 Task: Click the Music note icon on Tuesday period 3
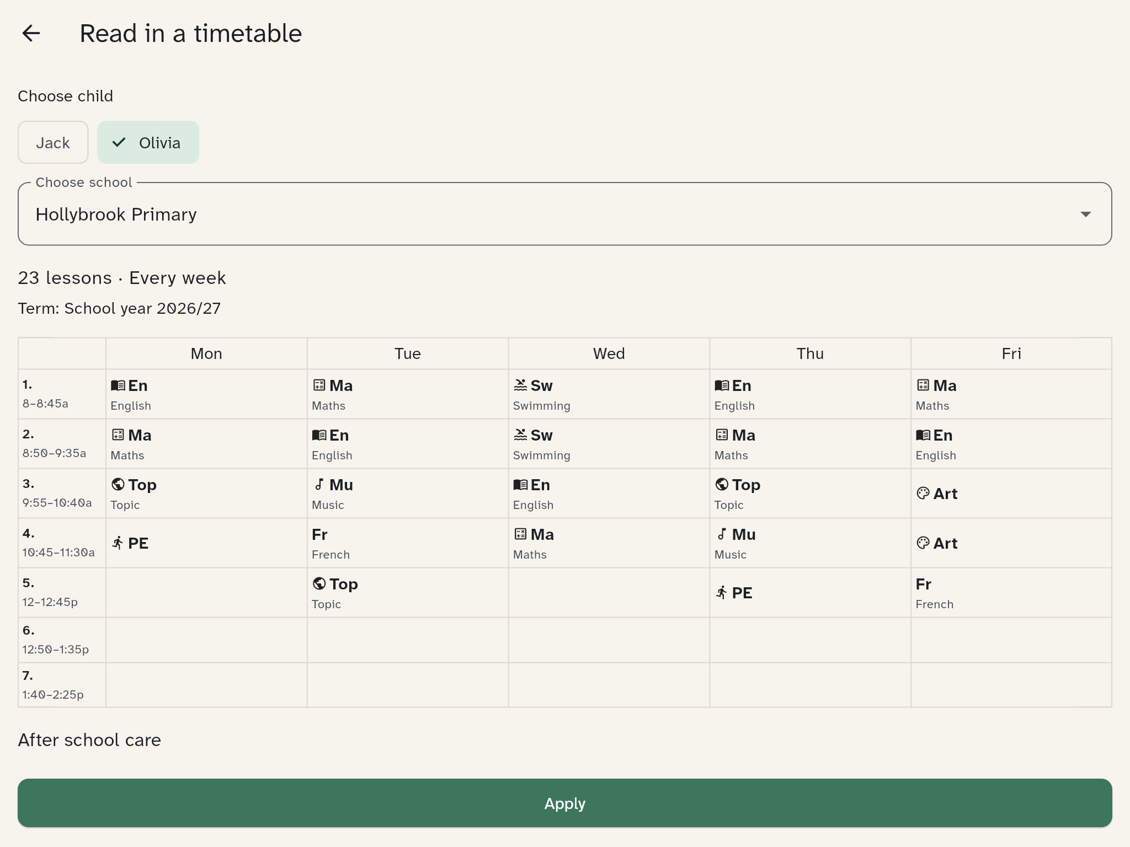click(x=319, y=484)
